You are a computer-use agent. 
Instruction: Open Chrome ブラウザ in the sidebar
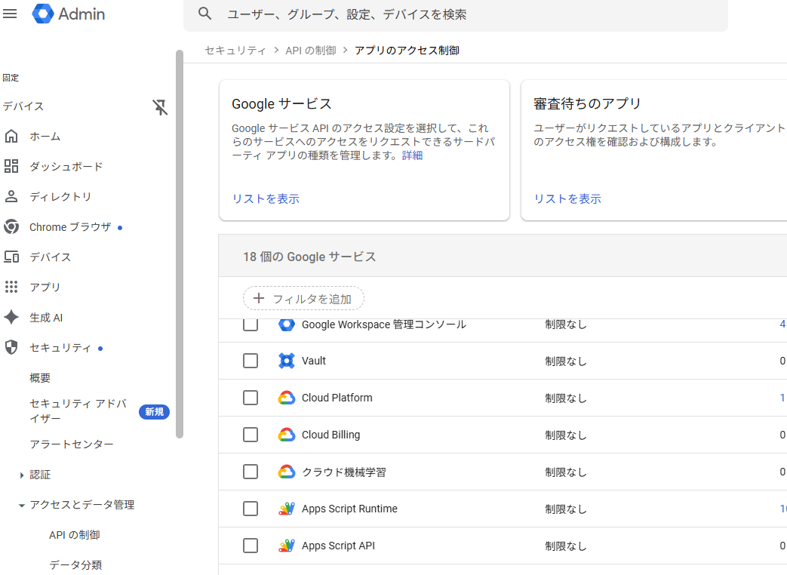pyautogui.click(x=69, y=227)
